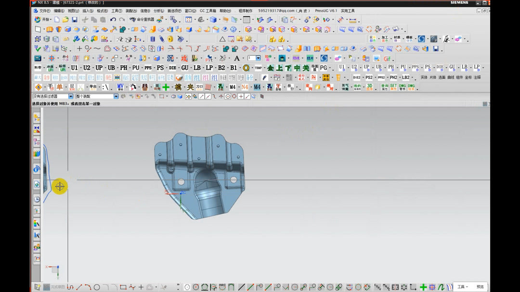Click the scissors Cut icon
Viewport: 520px width, 292px height.
coord(85,20)
